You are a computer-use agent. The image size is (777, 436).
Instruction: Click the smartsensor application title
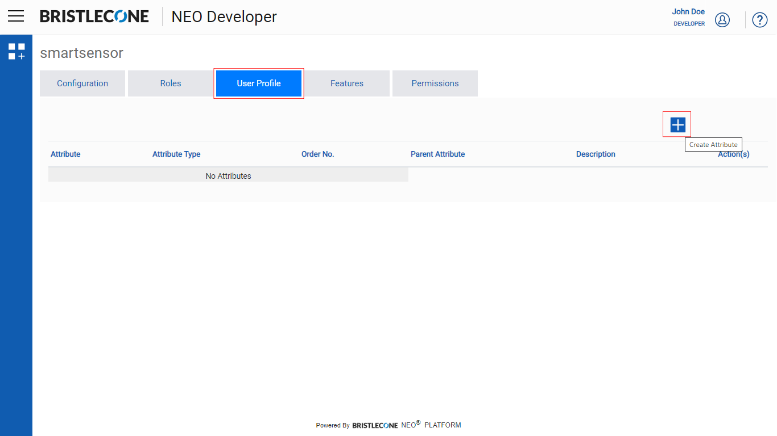(x=81, y=53)
